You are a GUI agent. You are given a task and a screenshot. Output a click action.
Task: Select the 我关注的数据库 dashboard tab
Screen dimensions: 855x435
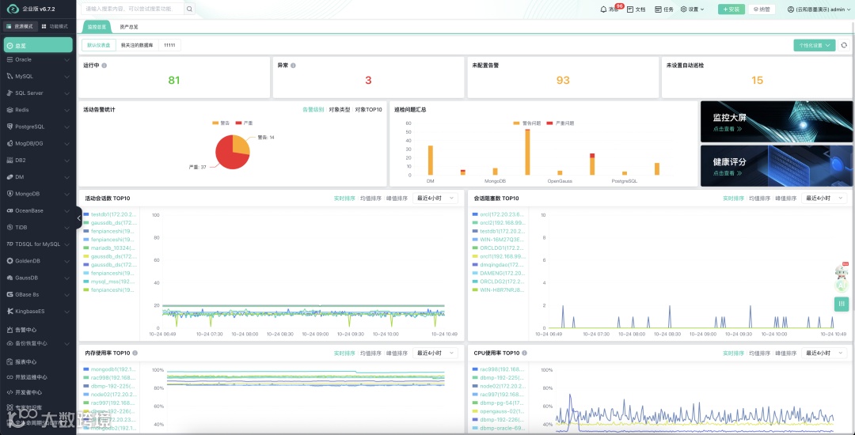pos(137,45)
